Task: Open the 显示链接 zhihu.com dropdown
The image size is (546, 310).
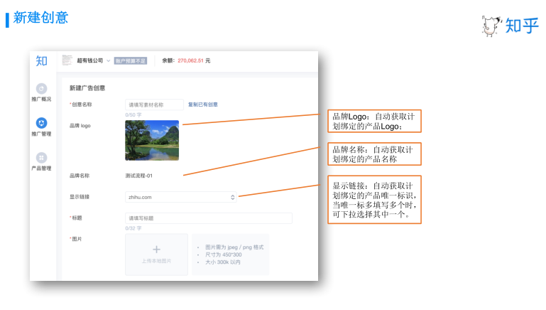Action: pyautogui.click(x=181, y=197)
